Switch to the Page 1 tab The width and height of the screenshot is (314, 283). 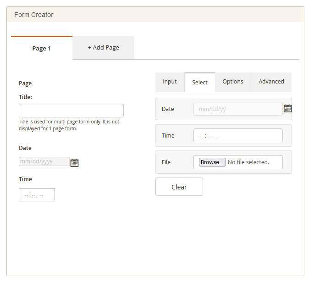tap(42, 48)
